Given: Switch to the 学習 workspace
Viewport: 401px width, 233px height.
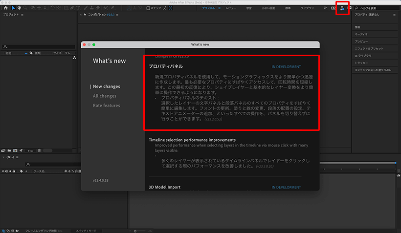Looking at the screenshot, I should [249, 8].
